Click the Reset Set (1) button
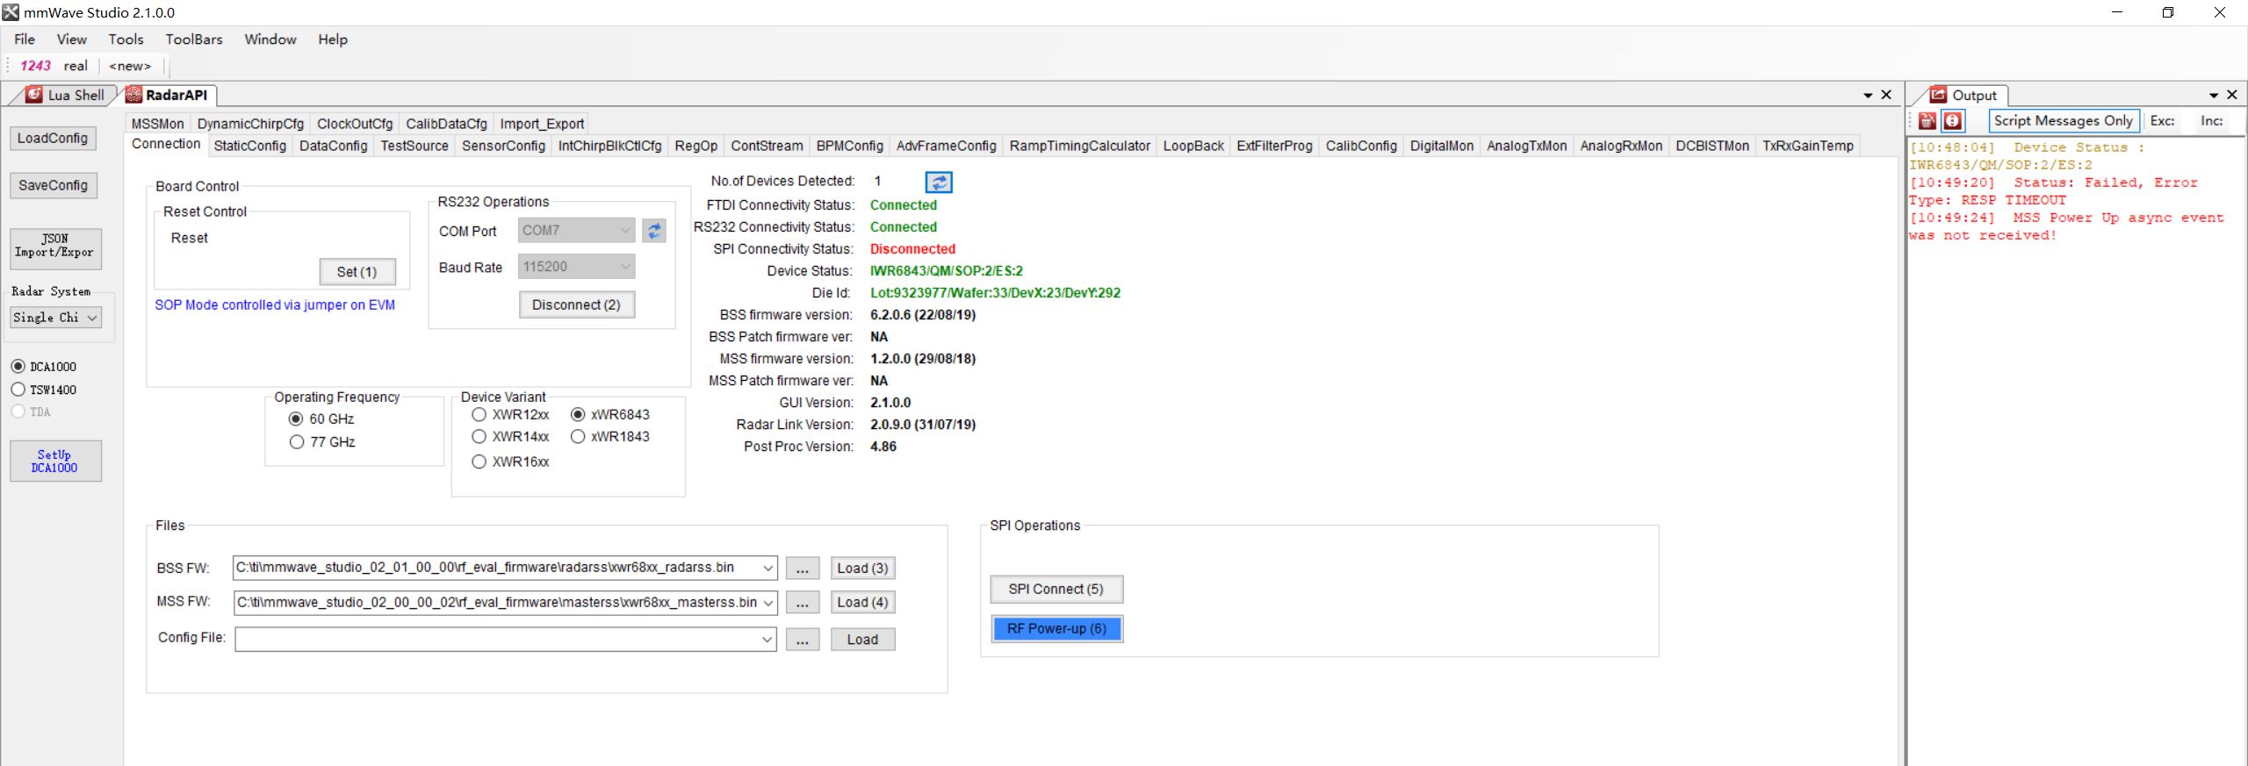Viewport: 2248px width, 766px height. pyautogui.click(x=357, y=272)
